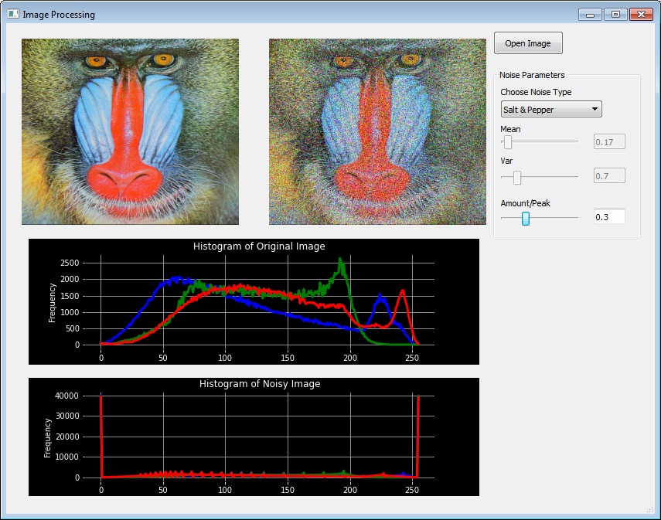
Task: Select the Amount/Peak value field showing 0.3
Action: (609, 216)
